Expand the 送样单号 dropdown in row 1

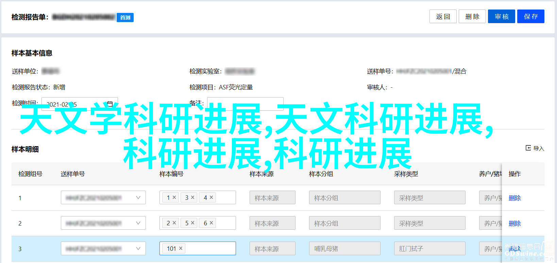click(138, 197)
